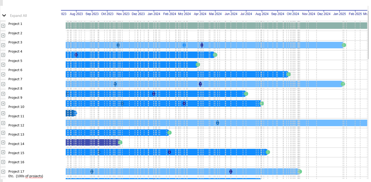Click the Expand All button

point(18,16)
